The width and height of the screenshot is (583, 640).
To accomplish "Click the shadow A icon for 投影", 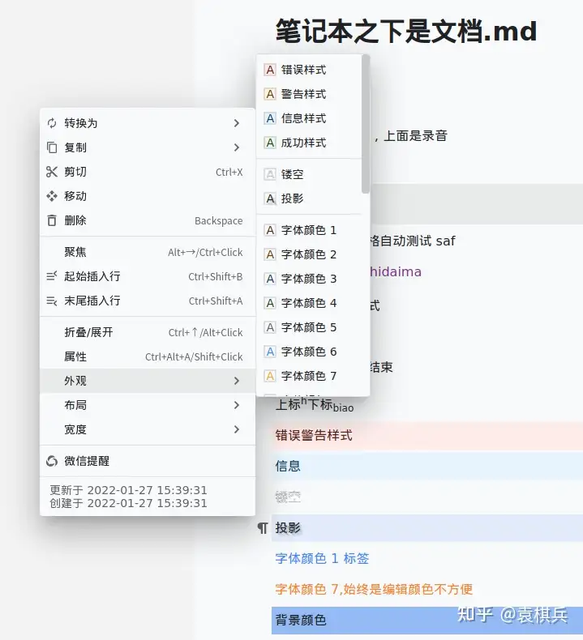I will tap(270, 198).
